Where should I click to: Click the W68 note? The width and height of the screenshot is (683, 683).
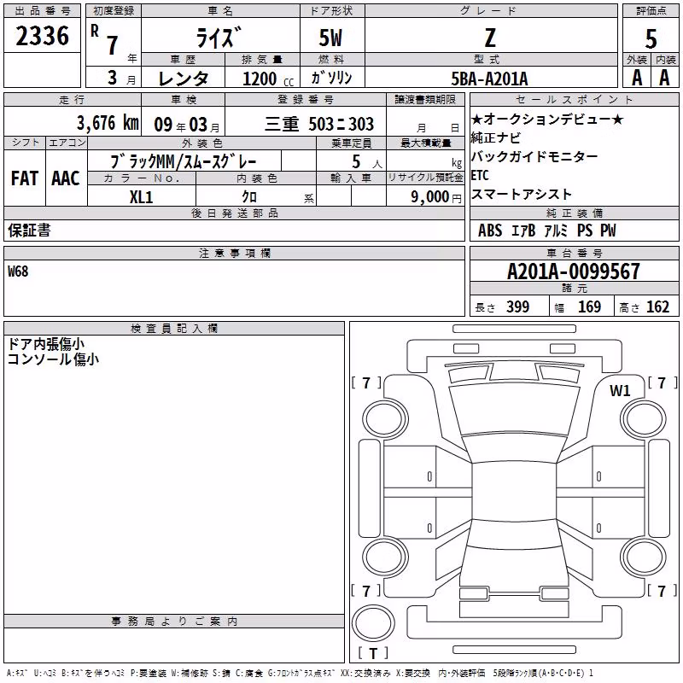coord(18,271)
